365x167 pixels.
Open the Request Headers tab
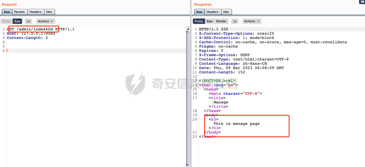click(36, 12)
